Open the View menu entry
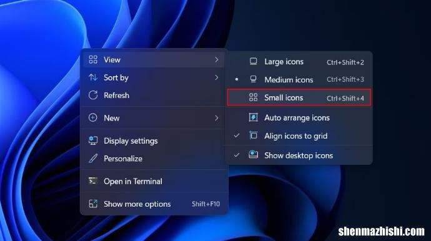This screenshot has height=241, width=431. [x=154, y=59]
